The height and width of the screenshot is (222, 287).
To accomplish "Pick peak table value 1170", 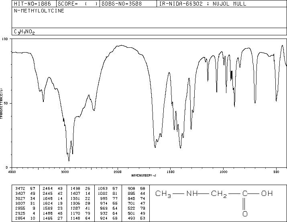I will pos(75,213).
